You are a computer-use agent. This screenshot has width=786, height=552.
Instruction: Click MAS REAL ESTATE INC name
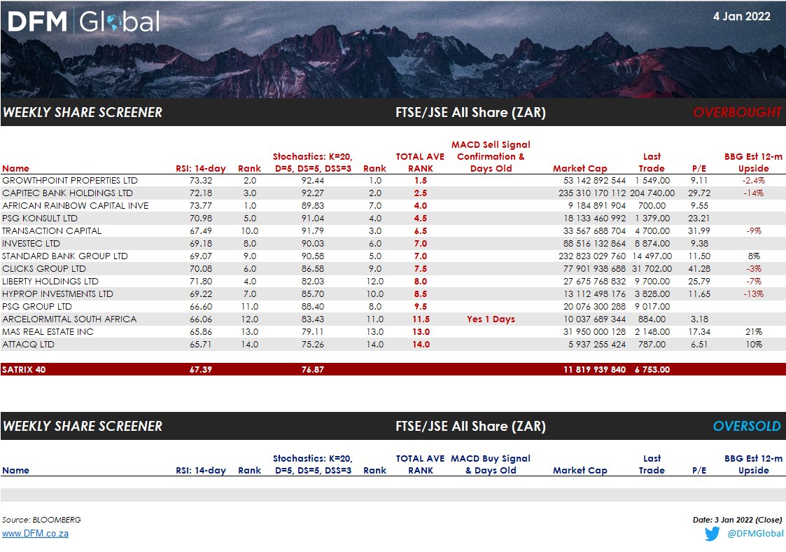click(48, 331)
